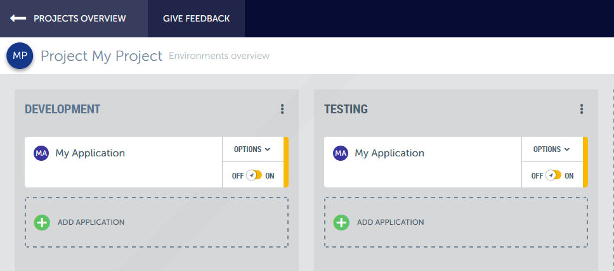Viewport: 614px width, 271px height.
Task: Click the Project My Project title
Action: tap(101, 56)
